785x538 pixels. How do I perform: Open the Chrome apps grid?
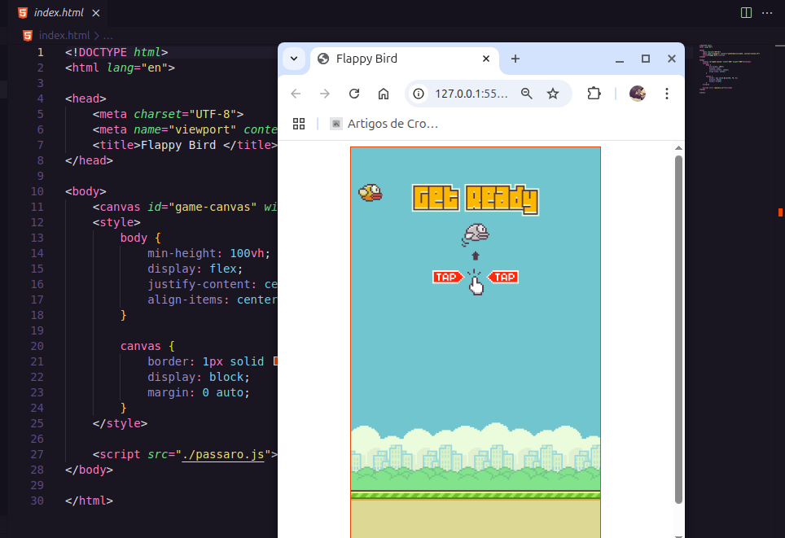tap(299, 124)
